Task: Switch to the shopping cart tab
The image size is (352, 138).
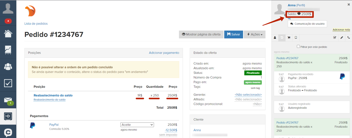Action: (x=289, y=38)
